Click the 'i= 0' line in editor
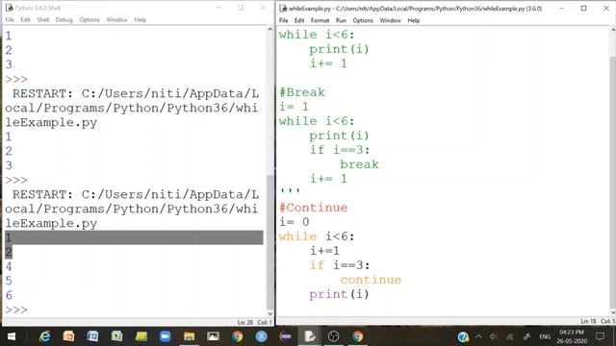The width and height of the screenshot is (616, 346). tap(295, 222)
